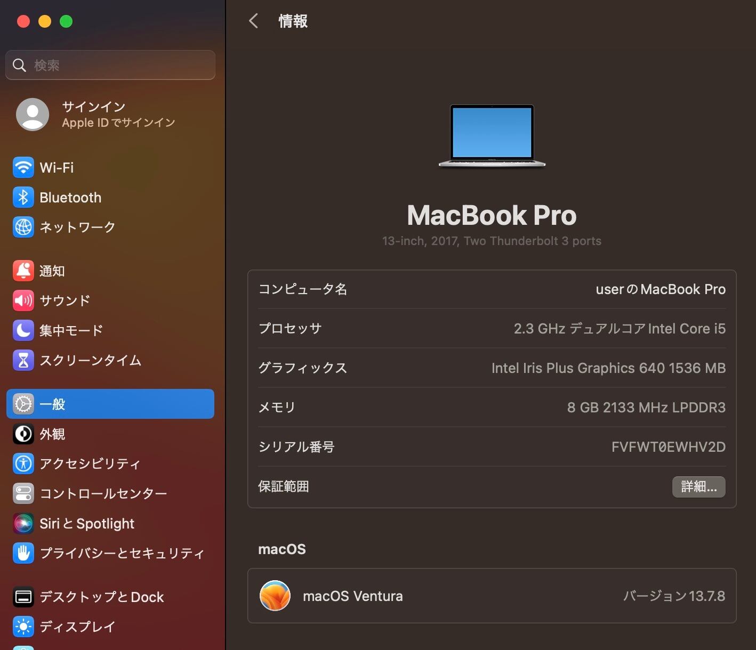
Task: Click in the 検索 search field
Action: click(x=110, y=65)
